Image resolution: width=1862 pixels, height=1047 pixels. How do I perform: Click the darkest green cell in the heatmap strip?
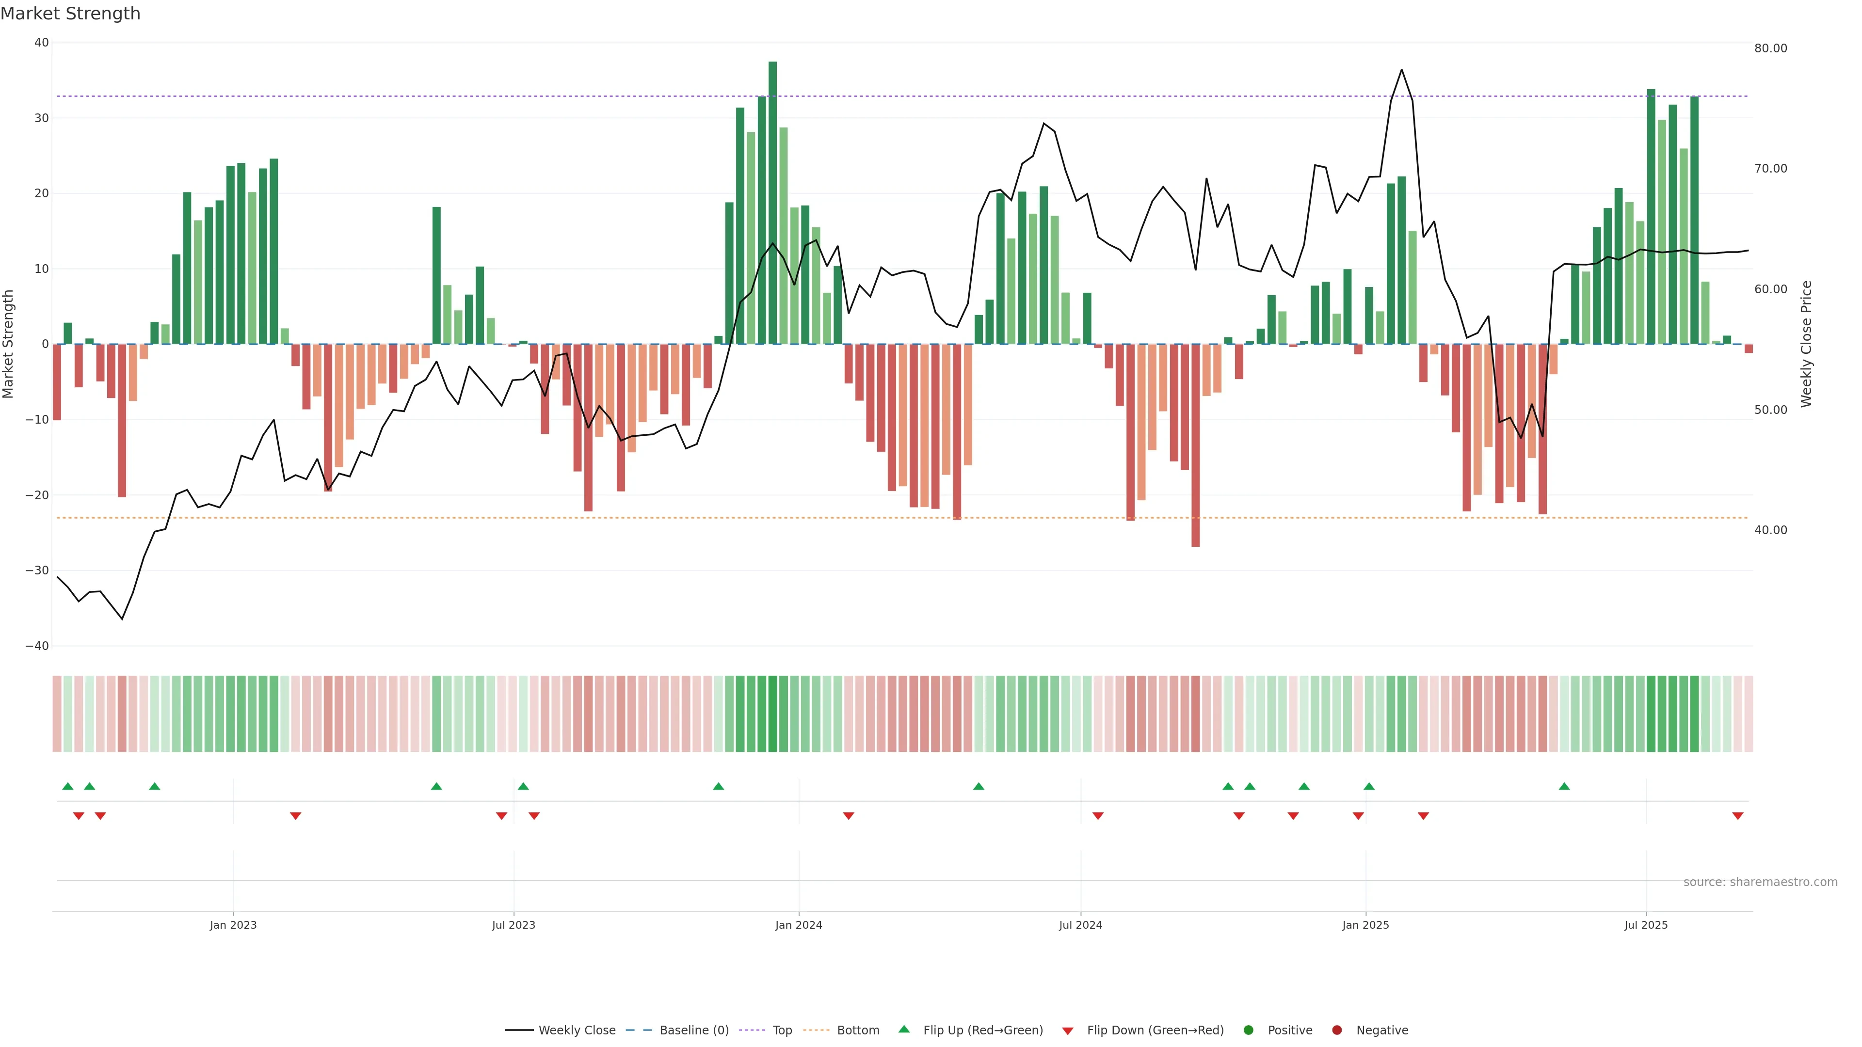tap(773, 714)
